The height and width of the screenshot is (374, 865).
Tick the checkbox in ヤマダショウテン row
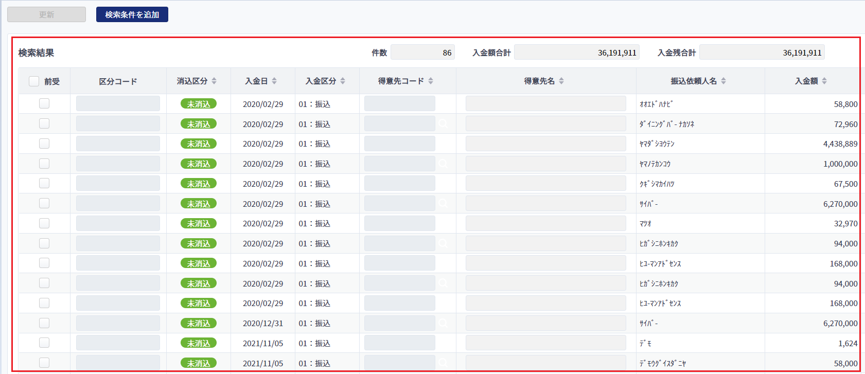point(44,144)
